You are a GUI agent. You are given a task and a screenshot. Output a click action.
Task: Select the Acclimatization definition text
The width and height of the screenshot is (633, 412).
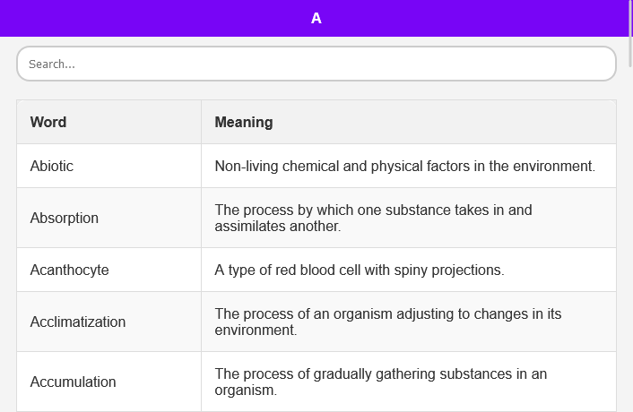click(387, 322)
